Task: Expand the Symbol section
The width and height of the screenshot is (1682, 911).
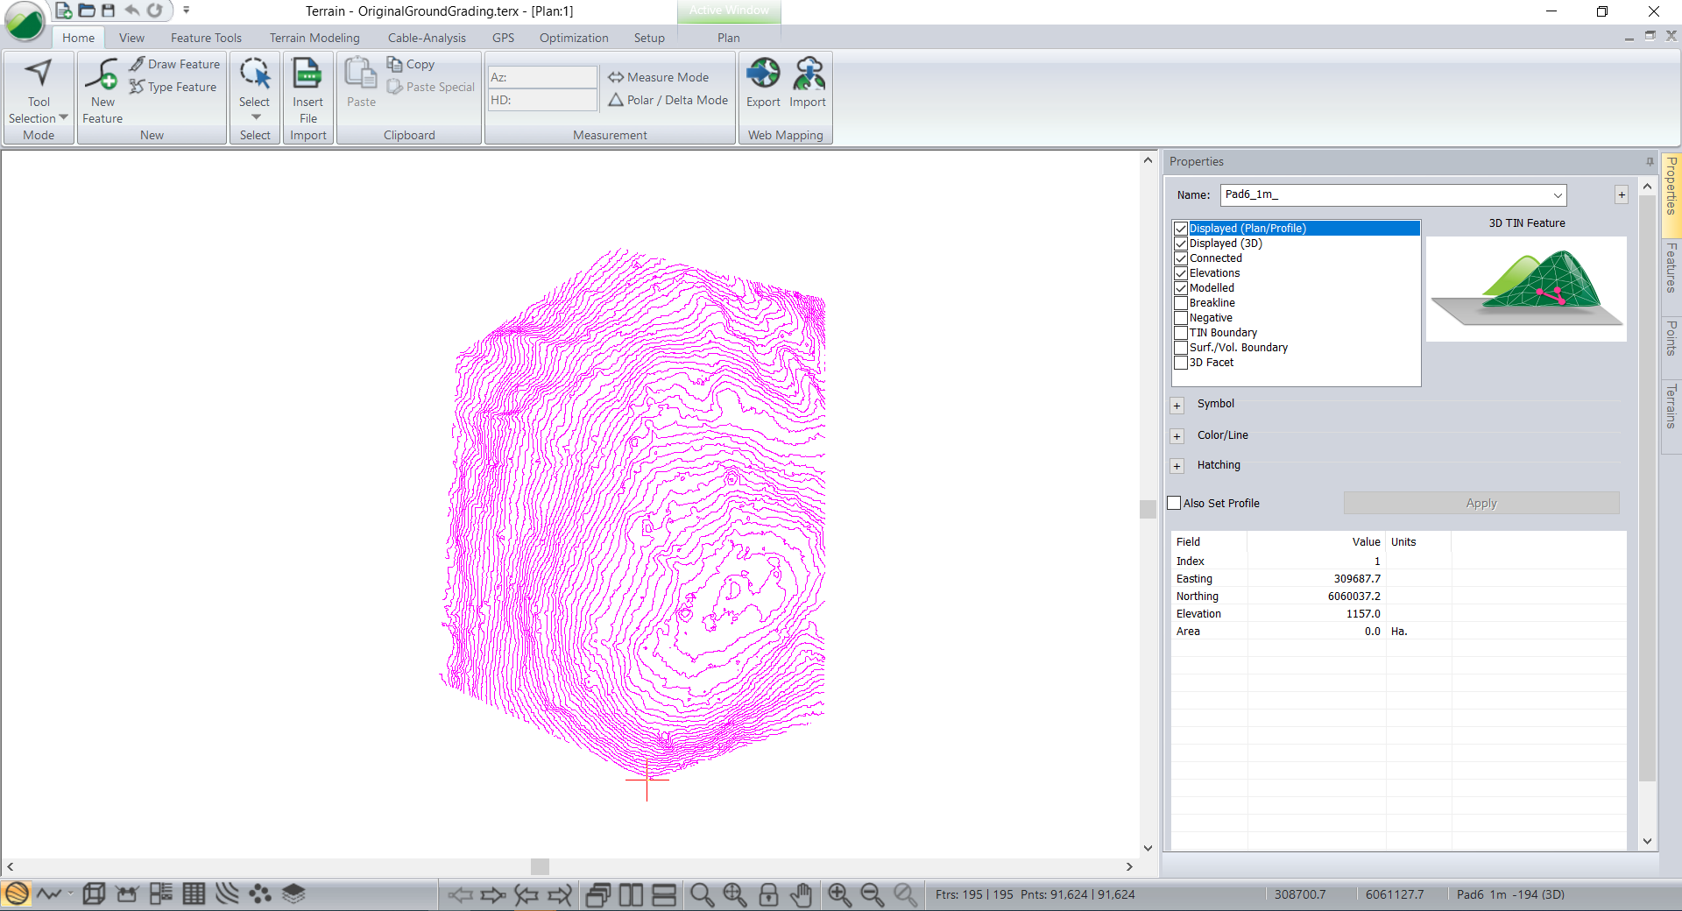Action: tap(1177, 406)
